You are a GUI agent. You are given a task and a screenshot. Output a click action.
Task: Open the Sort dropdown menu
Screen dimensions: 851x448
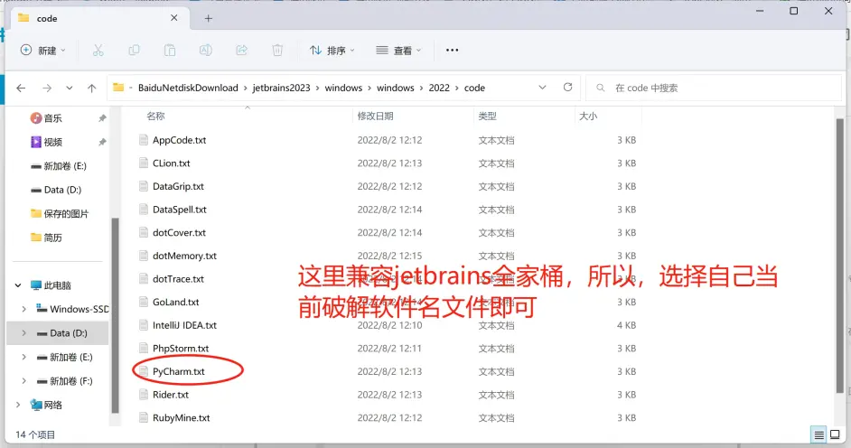pos(332,51)
